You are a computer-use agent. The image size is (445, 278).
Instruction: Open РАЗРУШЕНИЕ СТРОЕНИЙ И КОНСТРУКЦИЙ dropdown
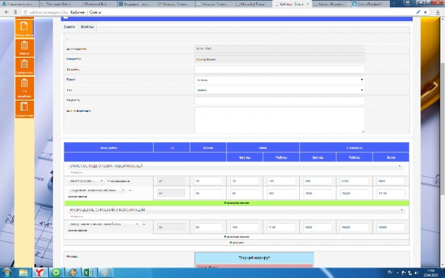click(x=400, y=210)
